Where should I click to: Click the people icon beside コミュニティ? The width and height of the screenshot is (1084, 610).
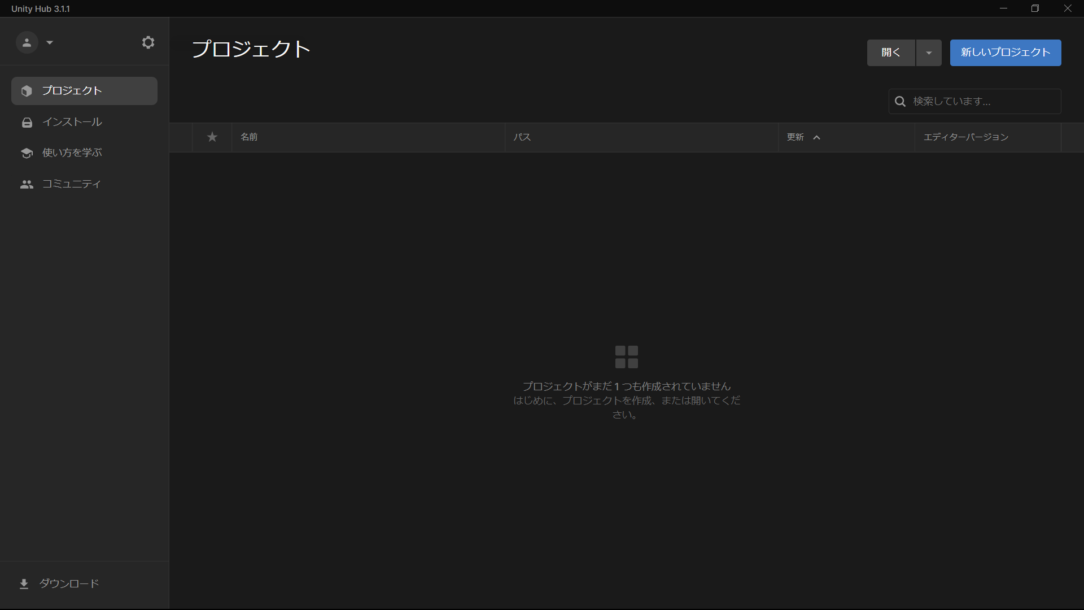27,184
